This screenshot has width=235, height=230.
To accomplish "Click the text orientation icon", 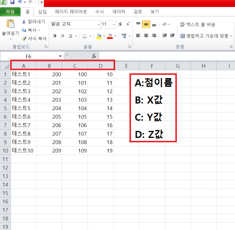I will click(x=165, y=24).
